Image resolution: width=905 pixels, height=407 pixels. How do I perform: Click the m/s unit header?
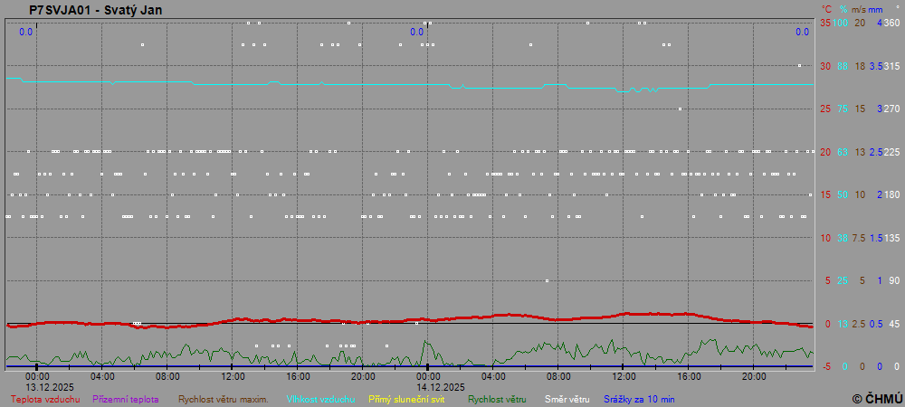click(860, 9)
